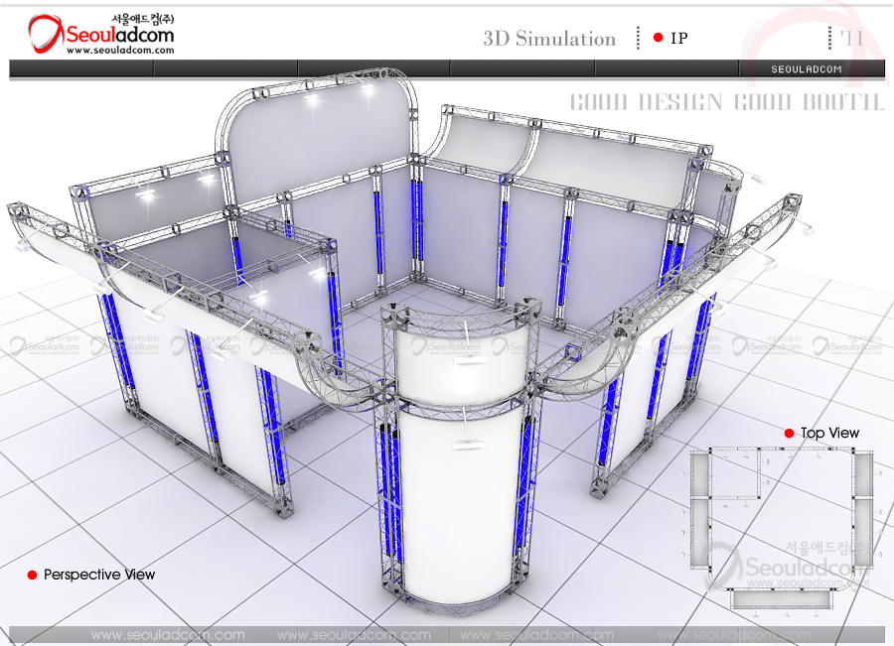Select the first segment of the dark navigation bar
894x646 pixels.
[x=81, y=68]
